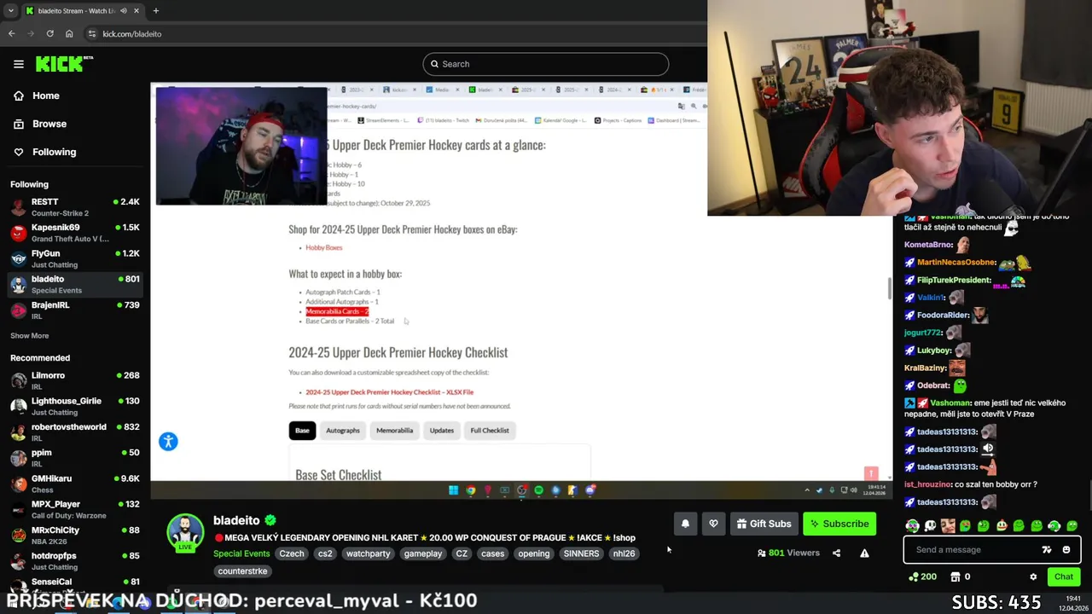Toggle notifications bell for bladeito

pos(685,524)
